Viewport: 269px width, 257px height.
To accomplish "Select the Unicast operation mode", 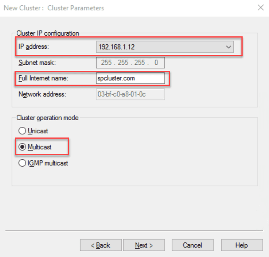I will (21, 131).
